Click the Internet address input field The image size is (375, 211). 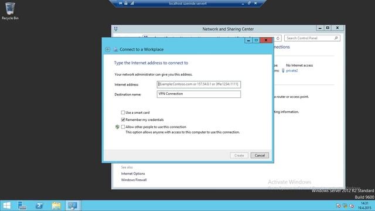tap(199, 84)
